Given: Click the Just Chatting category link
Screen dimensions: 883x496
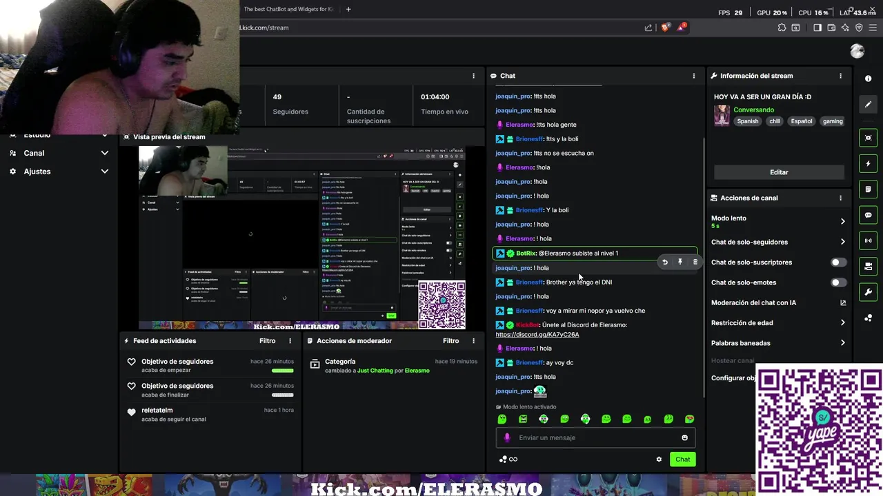Looking at the screenshot, I should click(x=375, y=371).
